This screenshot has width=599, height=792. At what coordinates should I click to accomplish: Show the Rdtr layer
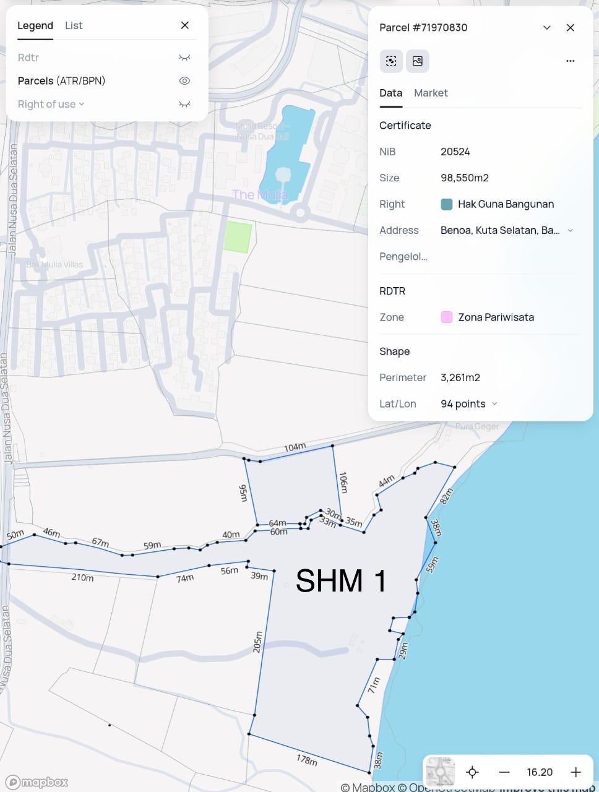click(x=184, y=58)
